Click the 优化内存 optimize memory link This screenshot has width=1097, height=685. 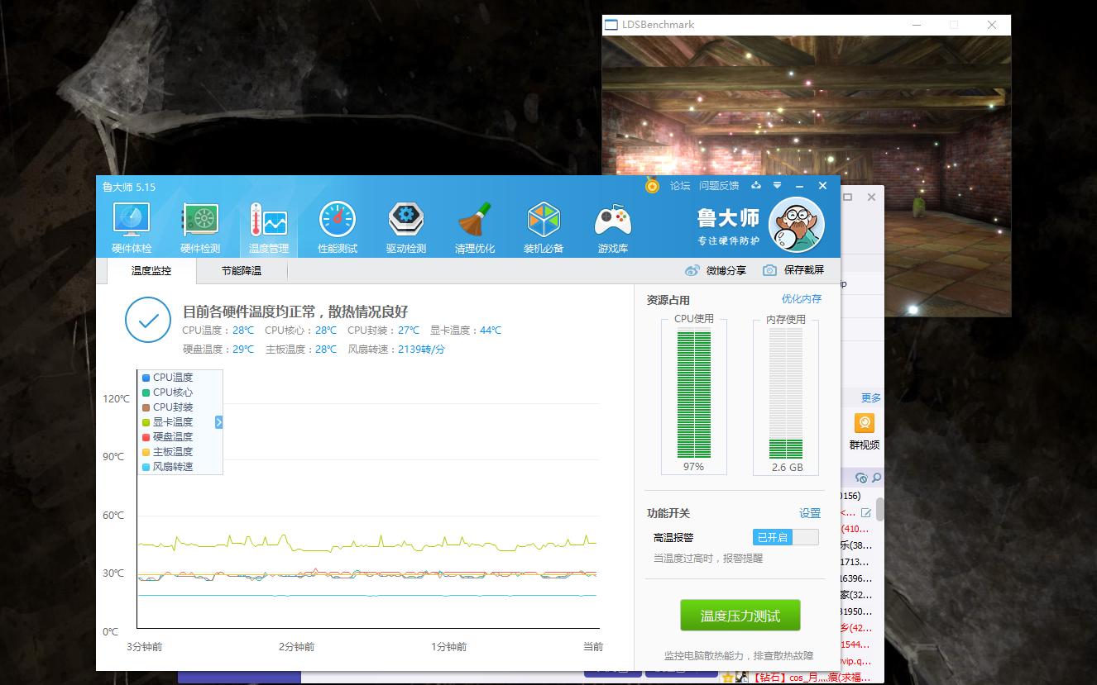802,299
